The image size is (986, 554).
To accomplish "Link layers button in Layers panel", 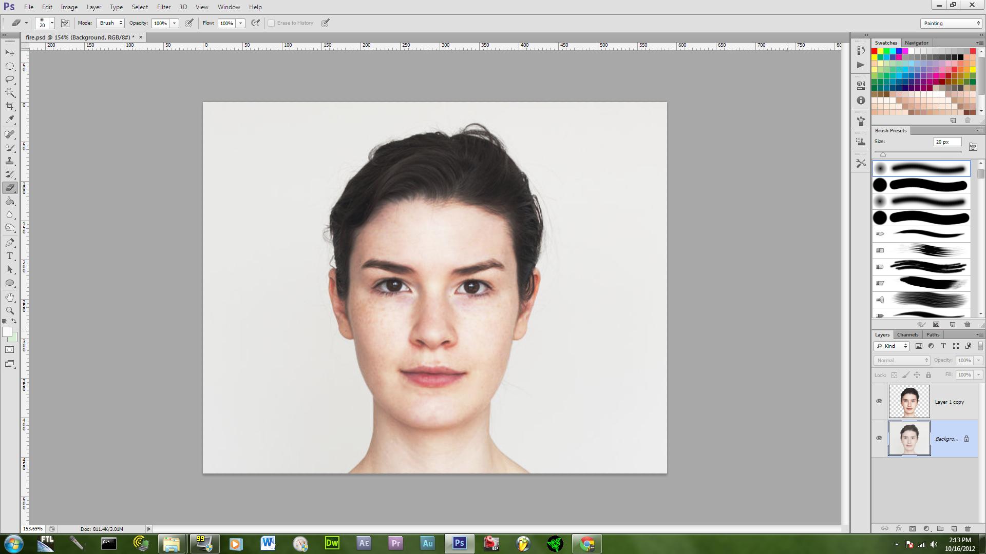I will point(884,528).
